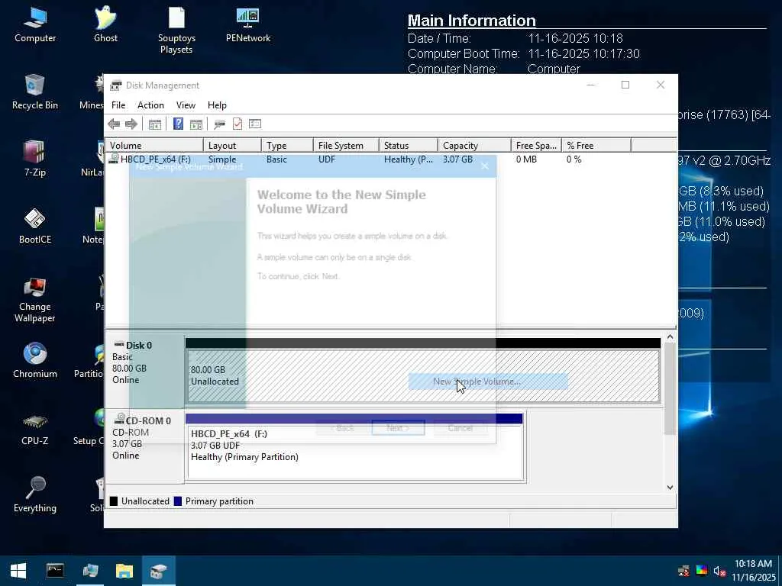782x586 pixels.
Task: Open the PENetwork desktop icon
Action: click(248, 25)
